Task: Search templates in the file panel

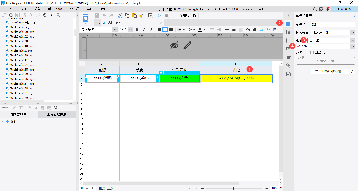Action: tap(58, 15)
